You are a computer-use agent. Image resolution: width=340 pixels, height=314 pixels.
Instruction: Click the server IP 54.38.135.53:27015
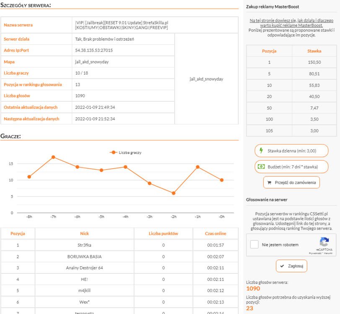pyautogui.click(x=94, y=50)
